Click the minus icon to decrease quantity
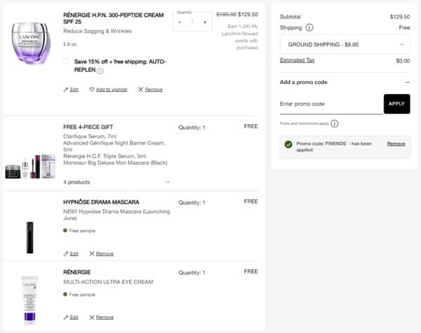This screenshot has width=421, height=333. point(180,22)
